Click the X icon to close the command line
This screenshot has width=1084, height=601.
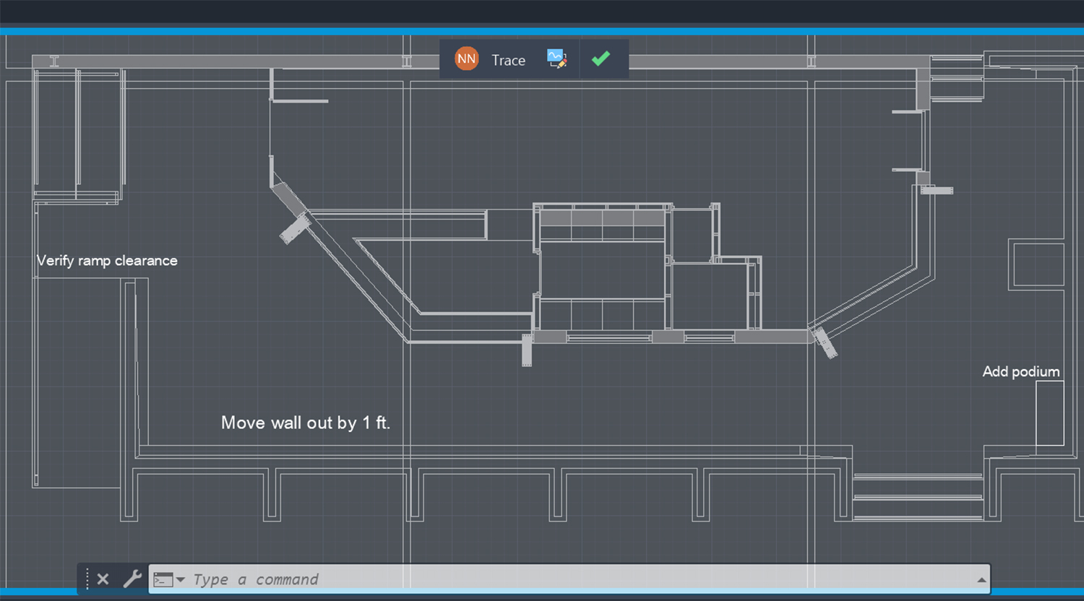(x=103, y=579)
